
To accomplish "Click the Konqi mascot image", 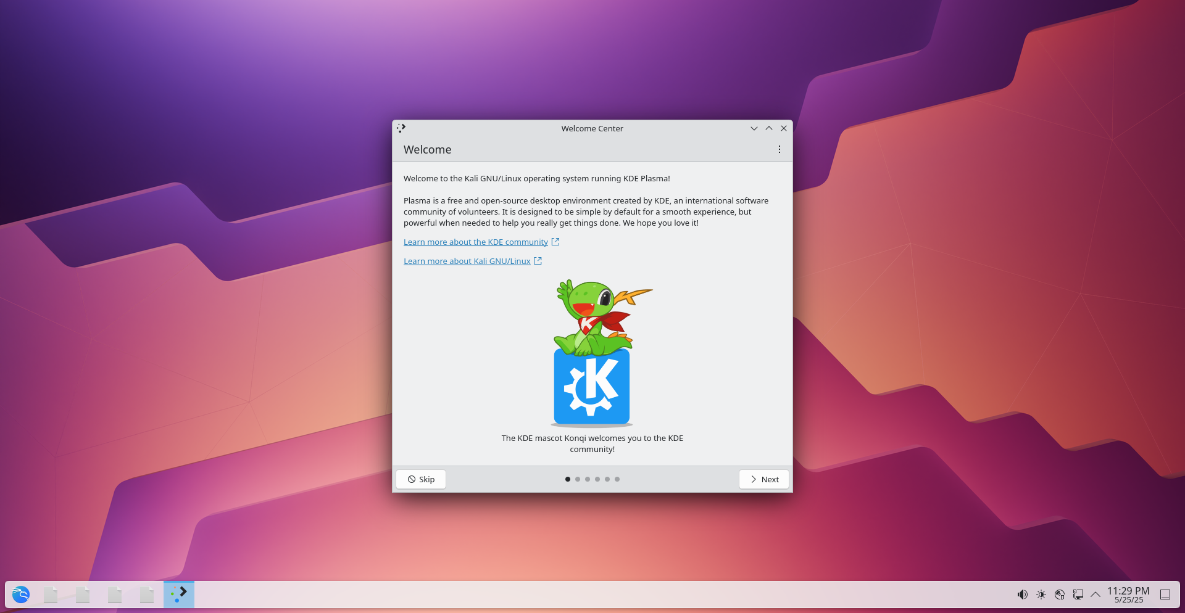I will tap(592, 353).
